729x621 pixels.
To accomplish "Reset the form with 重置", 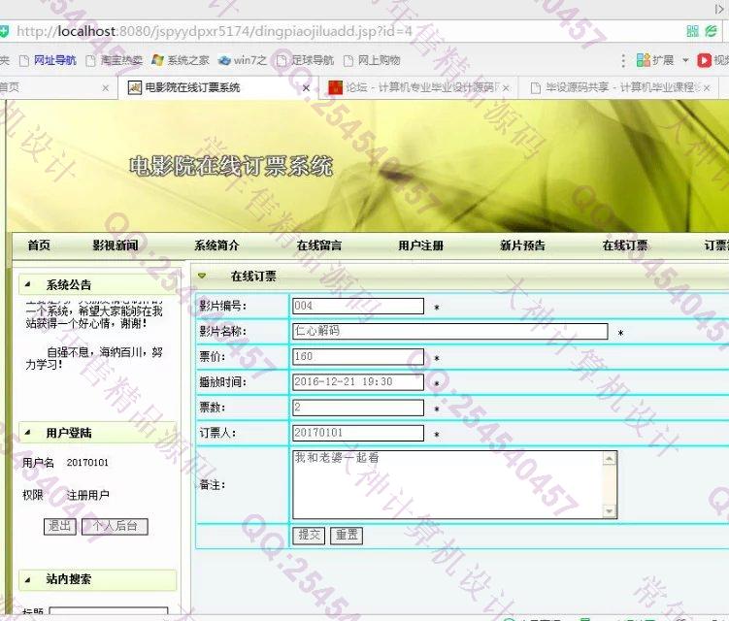I will point(347,535).
